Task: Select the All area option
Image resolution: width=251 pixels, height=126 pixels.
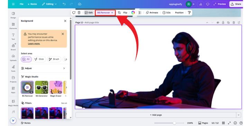Action: pyautogui.click(x=26, y=59)
